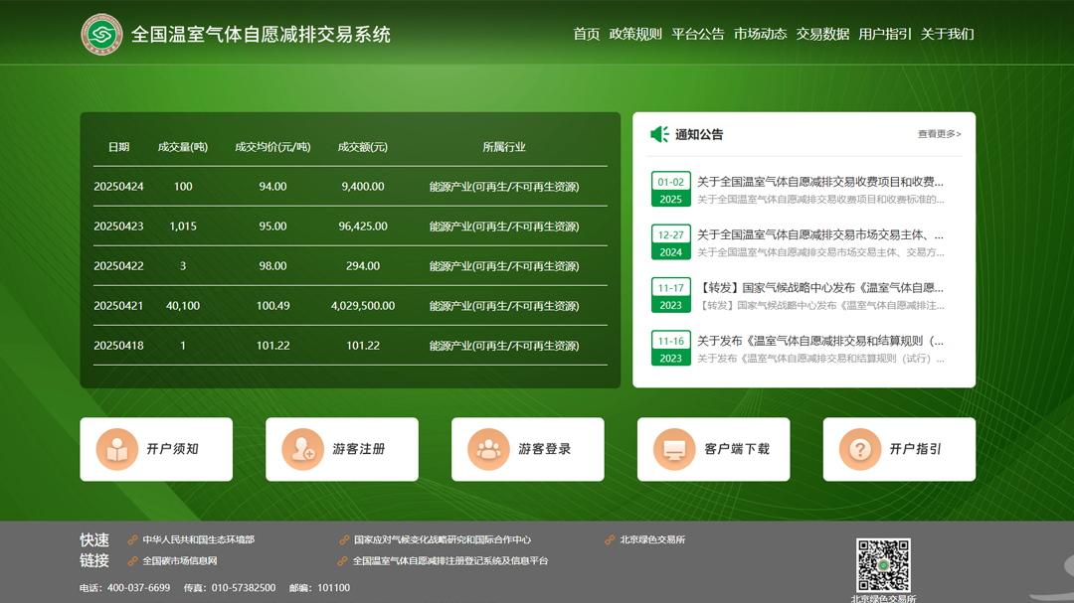Open the 市场动态 navigation item
This screenshot has width=1074, height=603.
(761, 34)
